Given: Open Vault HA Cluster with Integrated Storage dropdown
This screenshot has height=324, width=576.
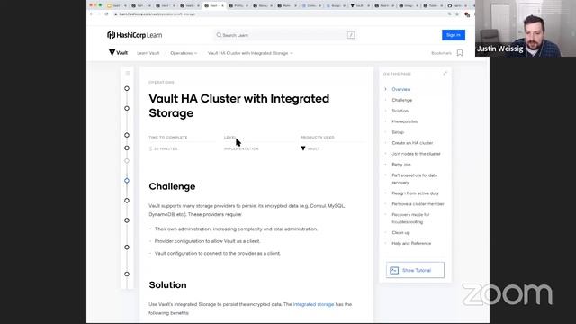Looking at the screenshot, I should (x=250, y=53).
